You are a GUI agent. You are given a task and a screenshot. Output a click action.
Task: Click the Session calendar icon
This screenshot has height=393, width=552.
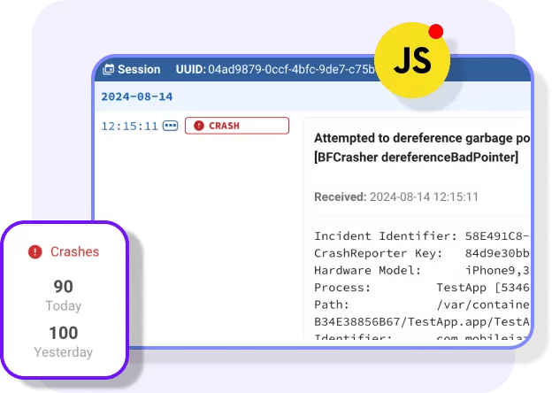pyautogui.click(x=109, y=69)
